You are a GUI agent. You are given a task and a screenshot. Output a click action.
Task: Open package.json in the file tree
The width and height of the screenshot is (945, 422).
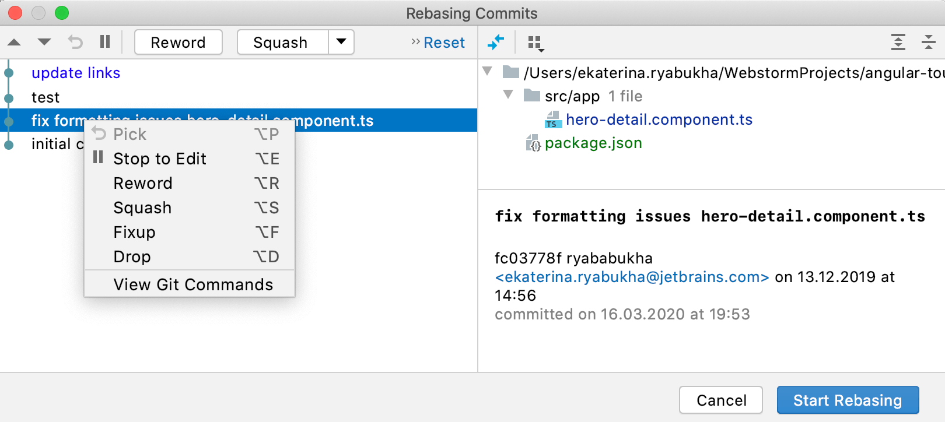593,143
